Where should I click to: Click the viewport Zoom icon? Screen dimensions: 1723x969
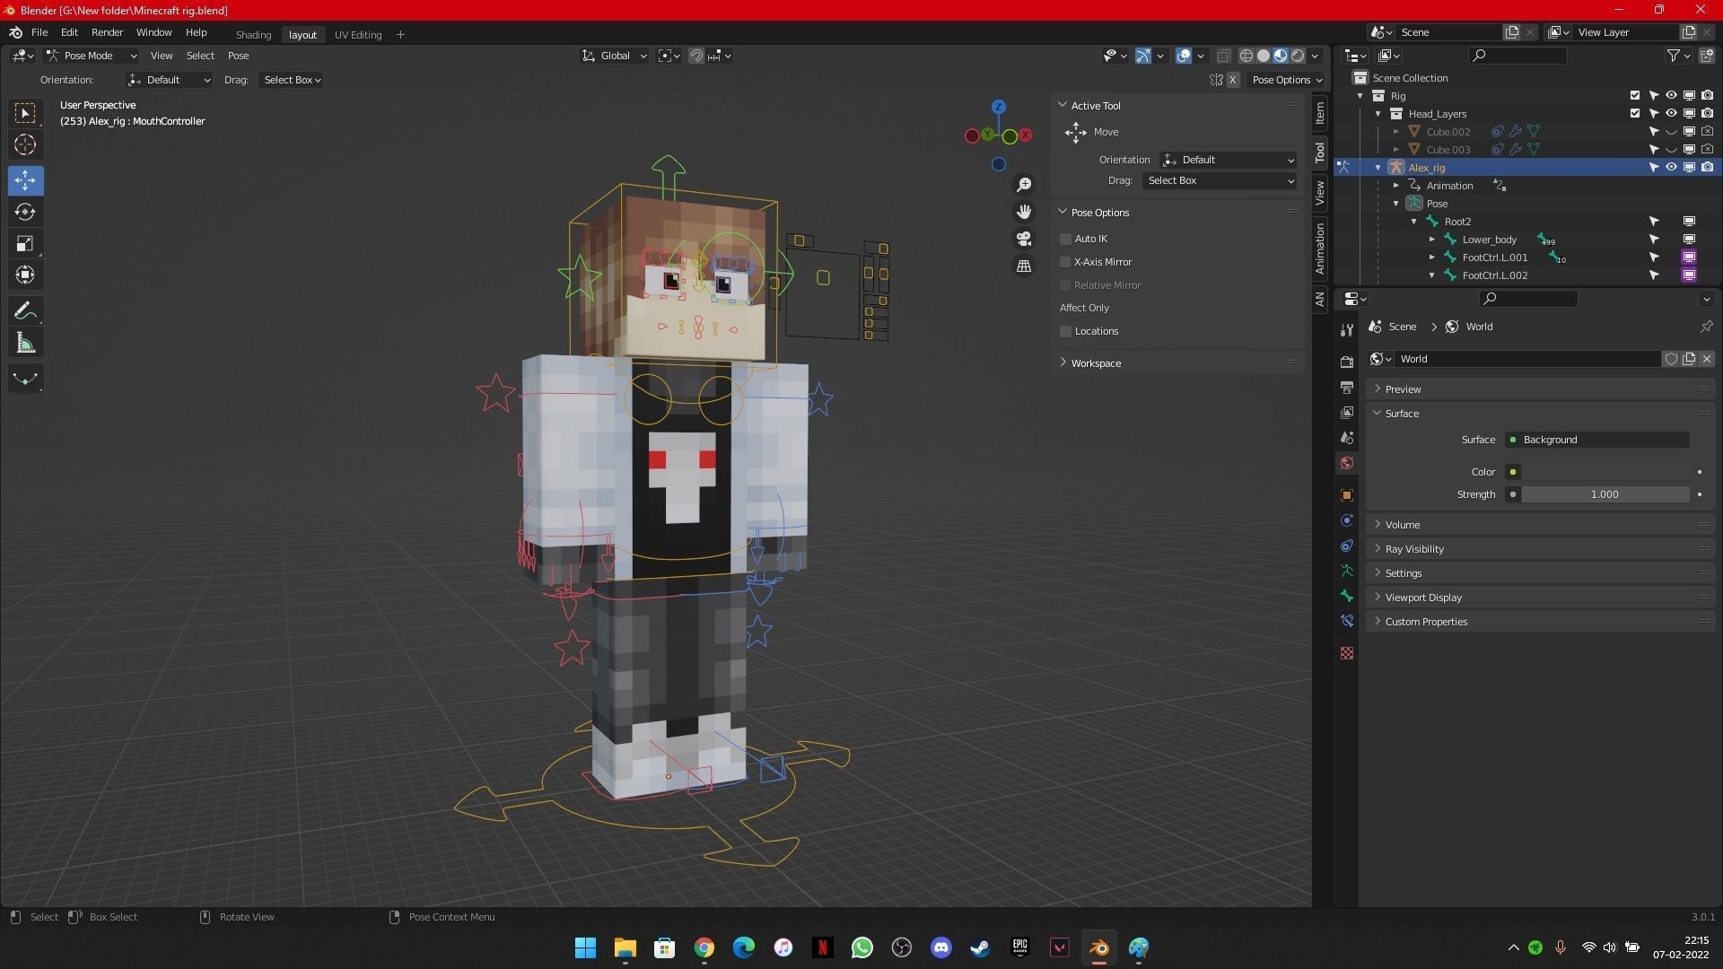click(x=1024, y=185)
